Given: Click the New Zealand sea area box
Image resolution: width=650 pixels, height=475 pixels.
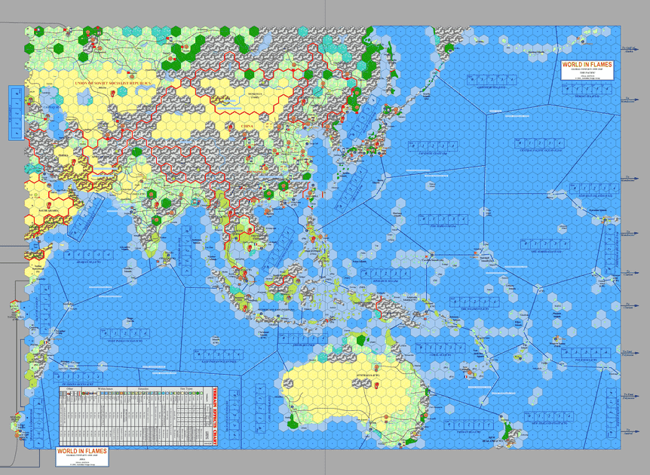Looking at the screenshot, I should coord(549,415).
